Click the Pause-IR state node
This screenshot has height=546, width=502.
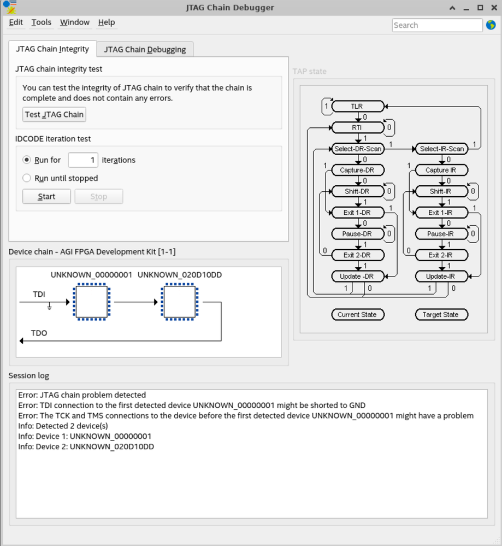(442, 234)
